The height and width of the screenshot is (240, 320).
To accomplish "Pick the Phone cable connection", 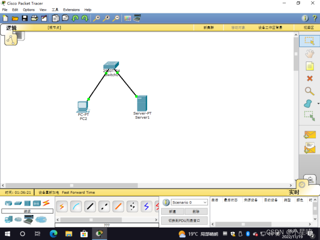I will (132, 207).
